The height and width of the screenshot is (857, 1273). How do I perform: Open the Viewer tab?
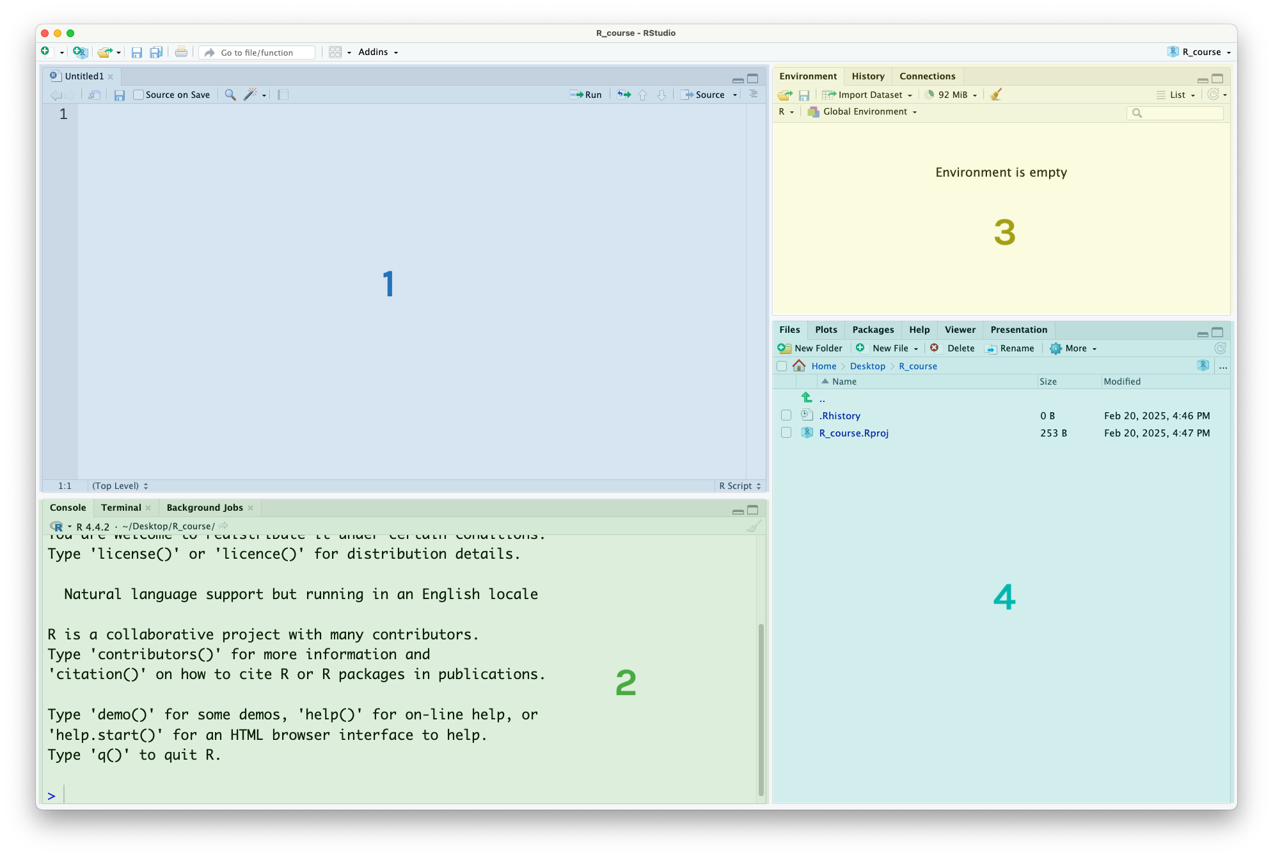point(960,330)
